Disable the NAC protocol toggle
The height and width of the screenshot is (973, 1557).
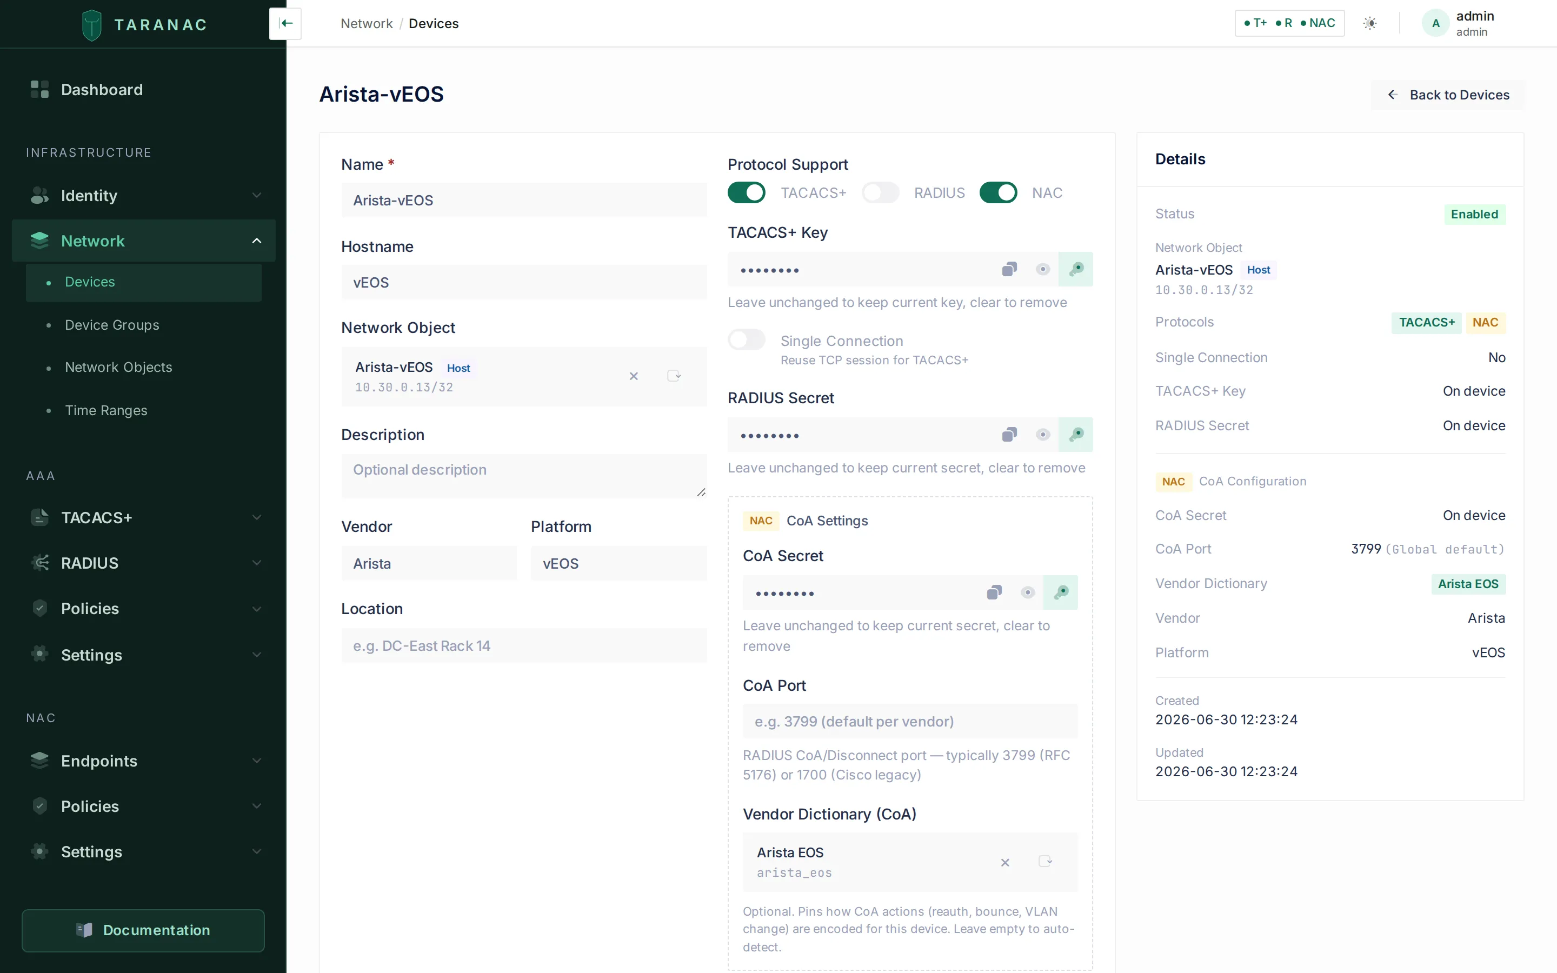[x=998, y=192]
